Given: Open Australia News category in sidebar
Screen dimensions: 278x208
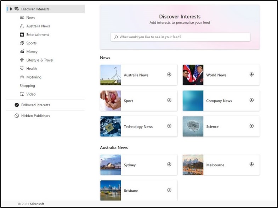Looking at the screenshot, I should tap(38, 26).
